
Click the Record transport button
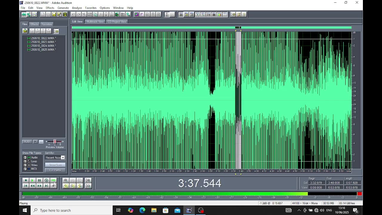click(53, 186)
